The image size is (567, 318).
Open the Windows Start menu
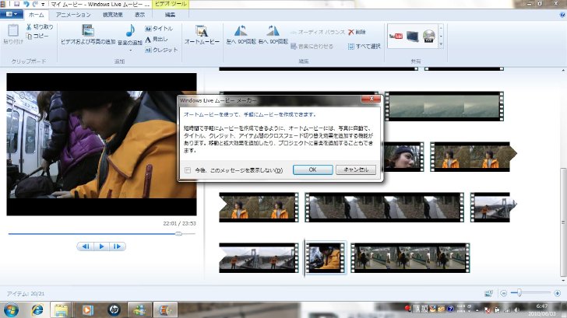pos(11,310)
